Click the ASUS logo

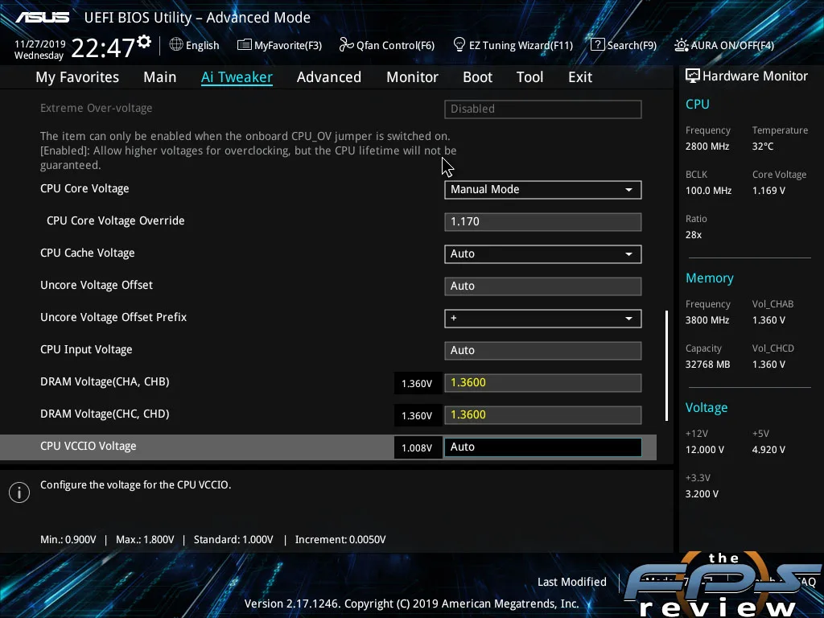[x=43, y=18]
